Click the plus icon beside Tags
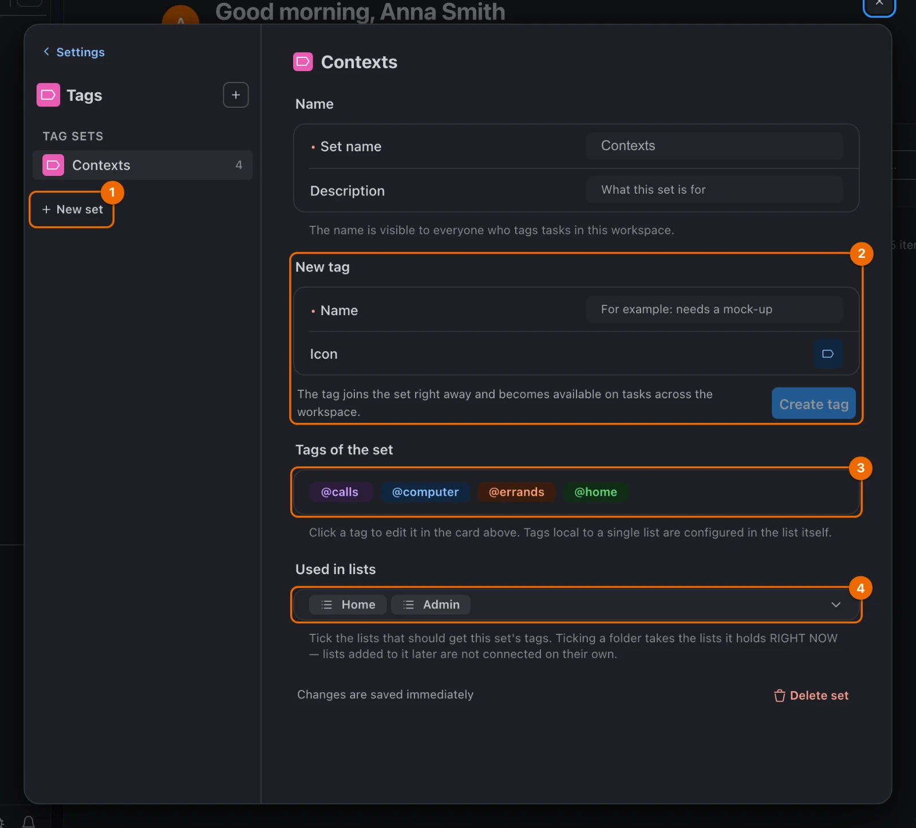The image size is (916, 828). 235,95
